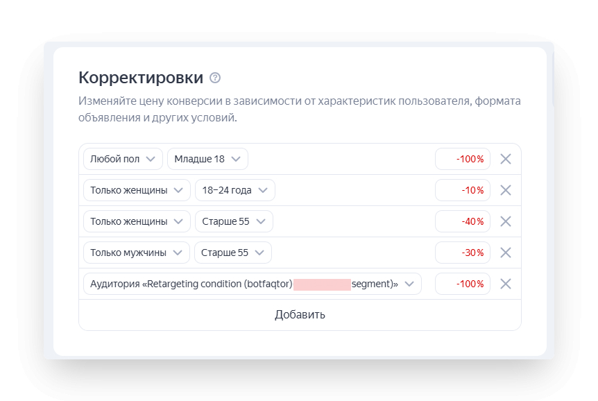Remove the Только женщины Старше 55 adjustment
598x401 pixels.
tap(506, 221)
